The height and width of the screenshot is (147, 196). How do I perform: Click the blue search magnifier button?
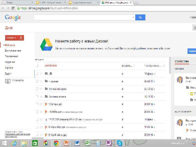(140, 17)
